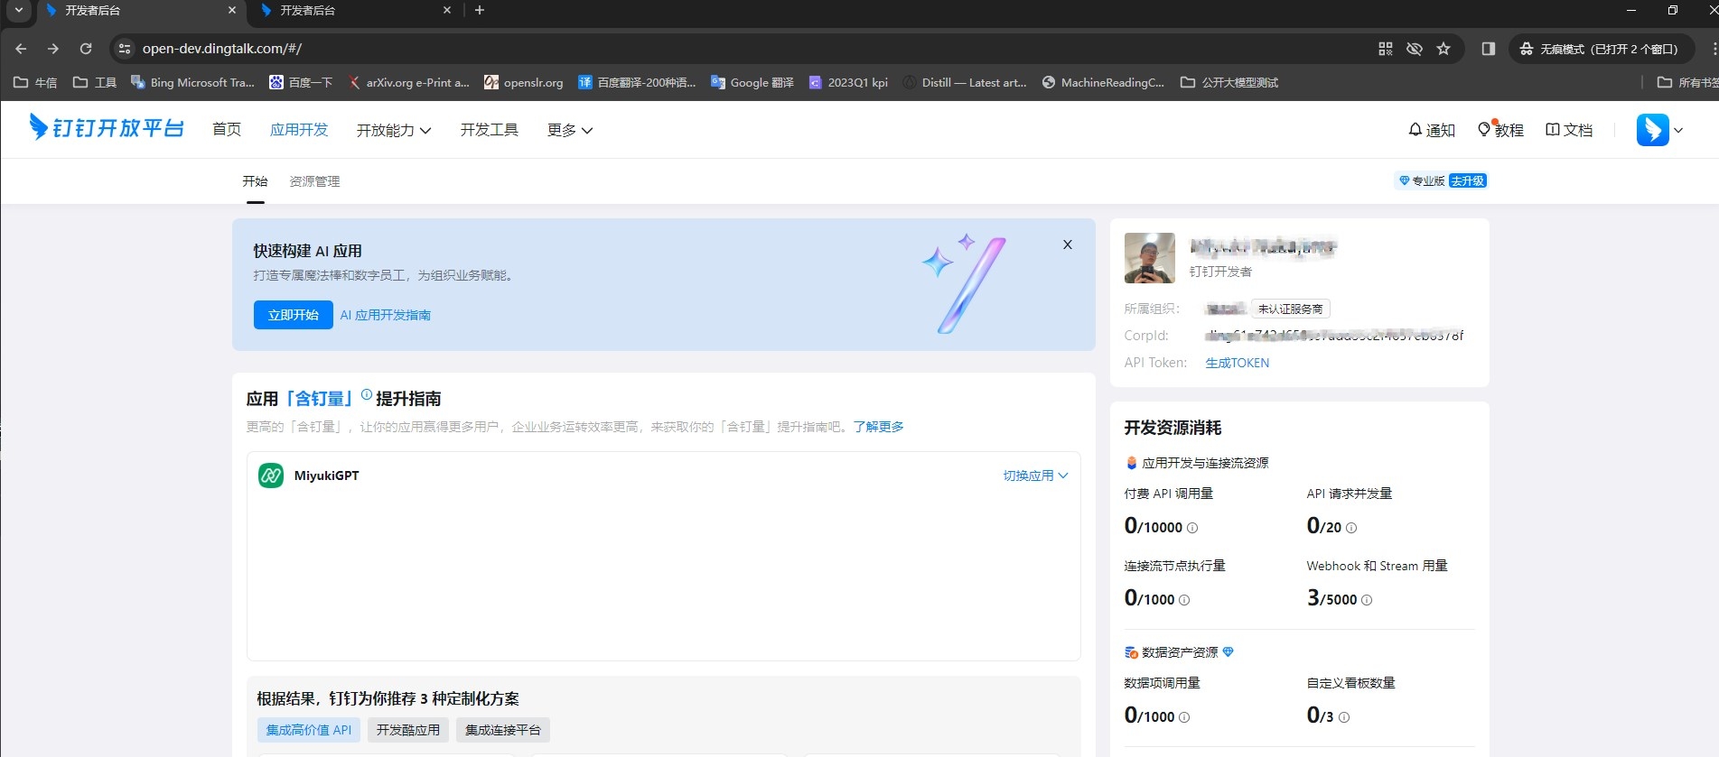Image resolution: width=1719 pixels, height=757 pixels.
Task: Open the 教程 tutorial lightbulb
Action: point(1500,130)
